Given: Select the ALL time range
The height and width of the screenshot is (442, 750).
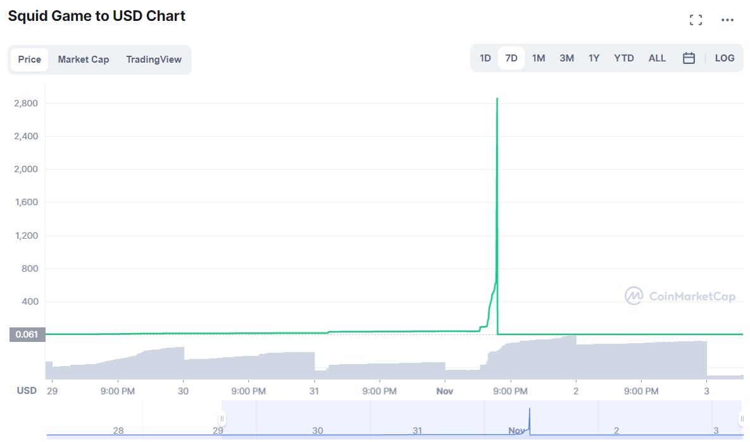Looking at the screenshot, I should 657,58.
